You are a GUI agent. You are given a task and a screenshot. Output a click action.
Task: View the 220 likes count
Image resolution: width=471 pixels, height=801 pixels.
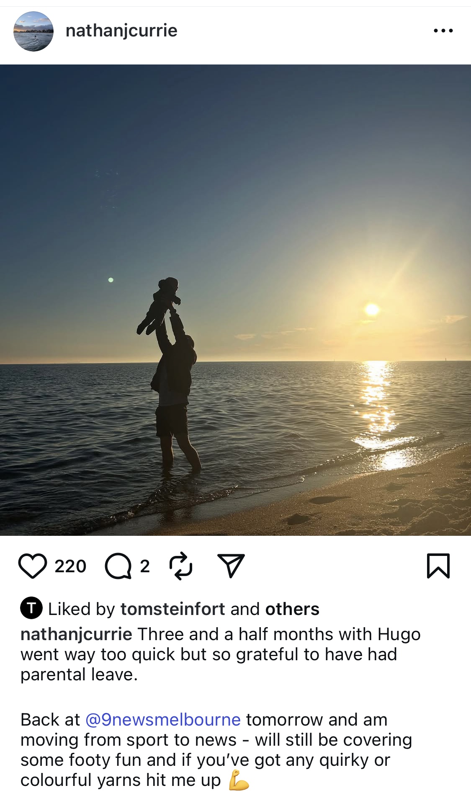(70, 566)
